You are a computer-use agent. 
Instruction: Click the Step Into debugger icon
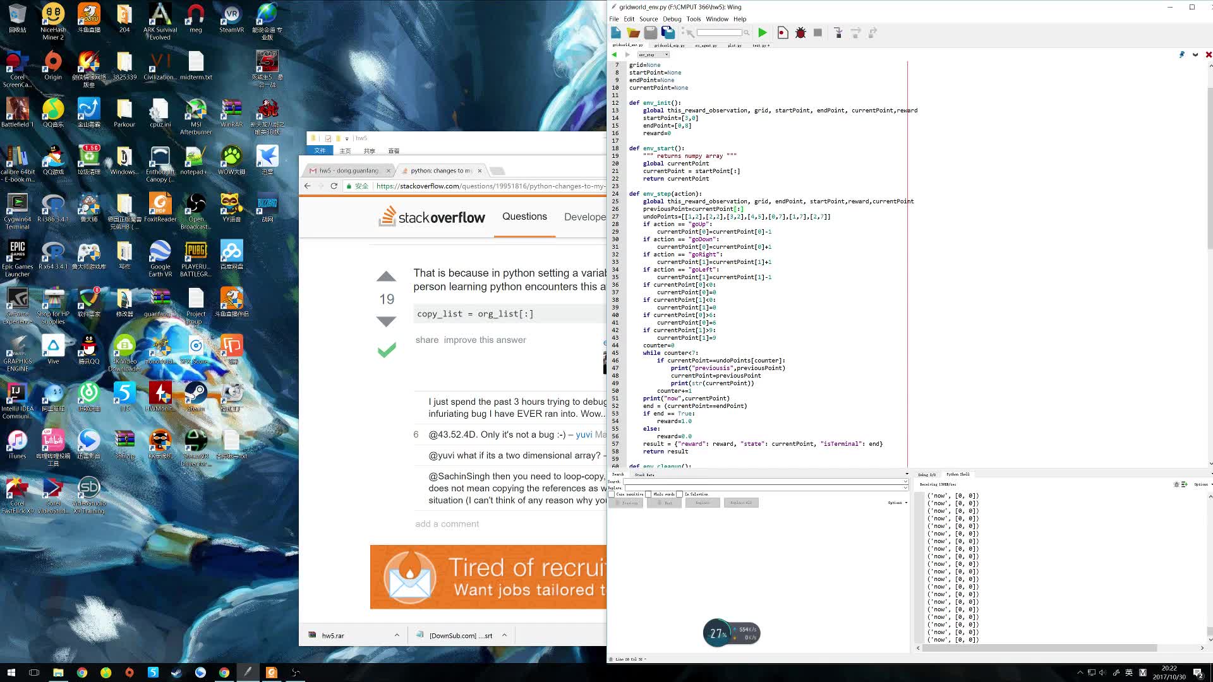838,33
